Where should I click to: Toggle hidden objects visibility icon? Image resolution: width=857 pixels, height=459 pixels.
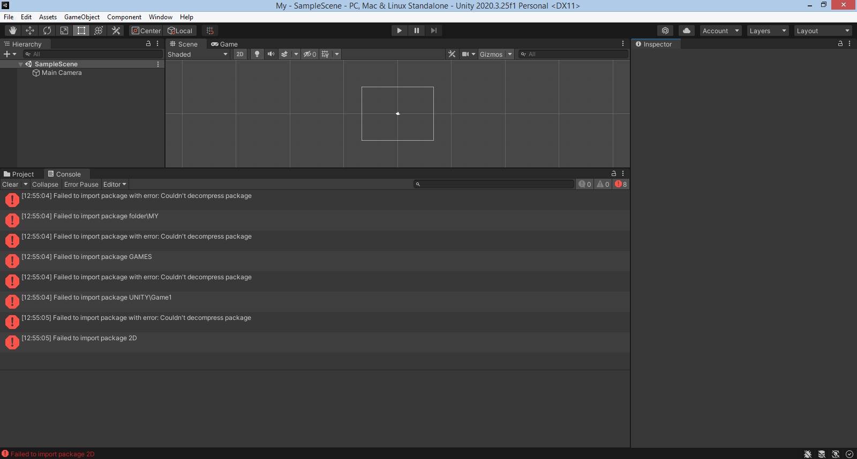[310, 54]
